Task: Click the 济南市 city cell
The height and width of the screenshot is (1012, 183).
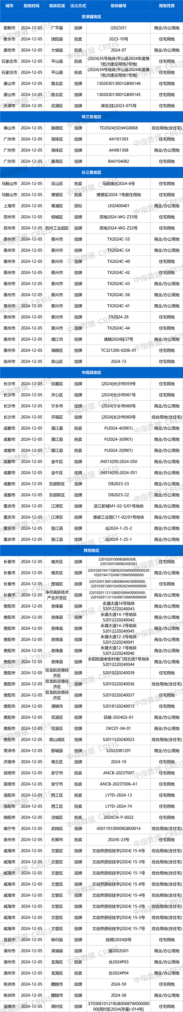Action: point(10,761)
